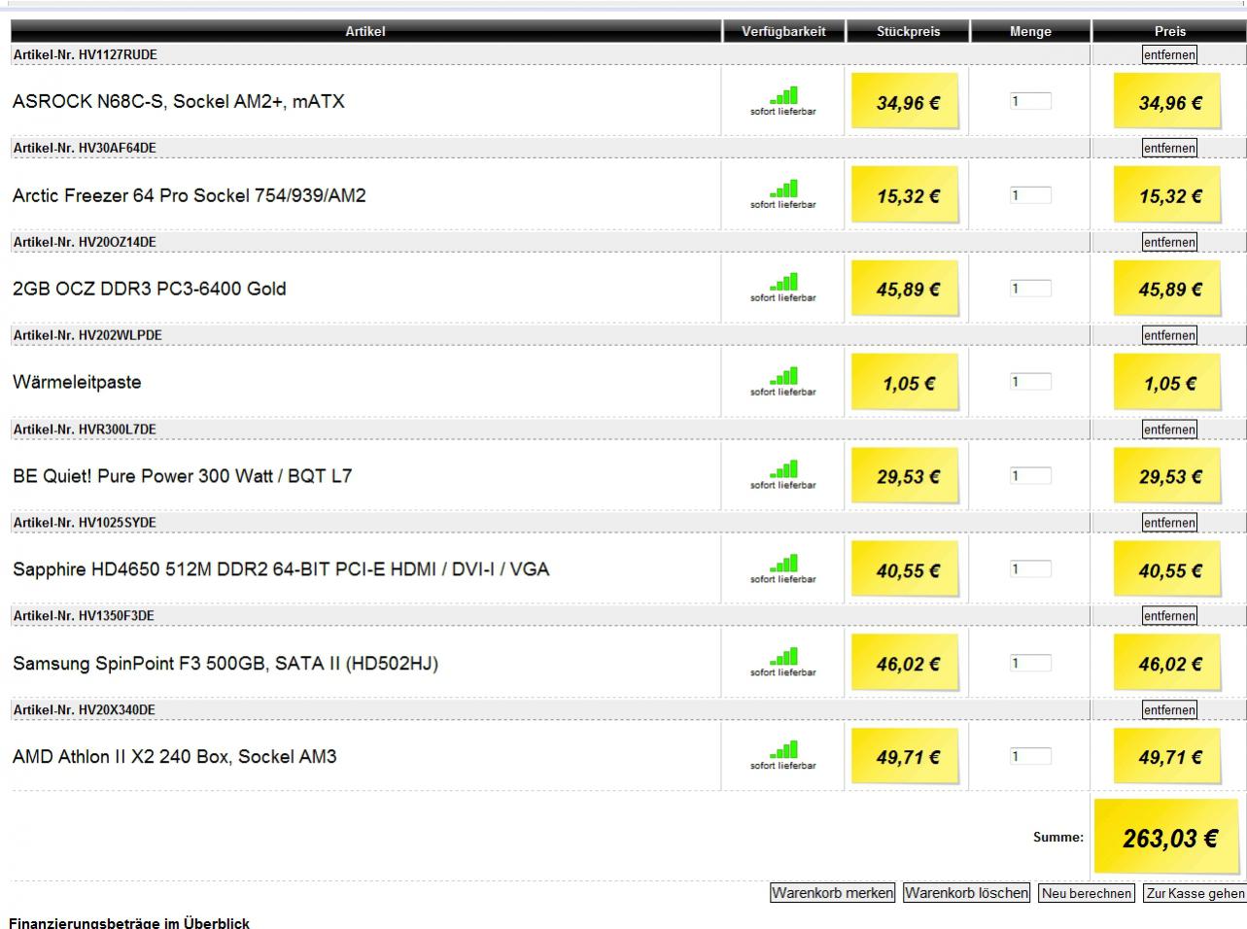Click Artikel-Nr. HV20OZ14DE text

pyautogui.click(x=85, y=242)
